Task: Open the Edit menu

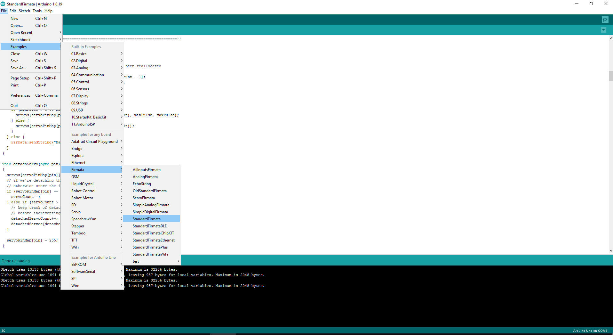Action: [x=13, y=11]
